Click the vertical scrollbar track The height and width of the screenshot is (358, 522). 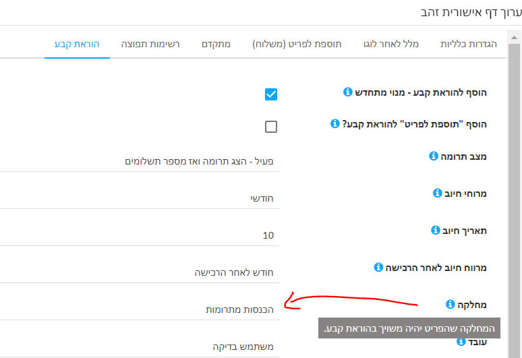[515, 200]
